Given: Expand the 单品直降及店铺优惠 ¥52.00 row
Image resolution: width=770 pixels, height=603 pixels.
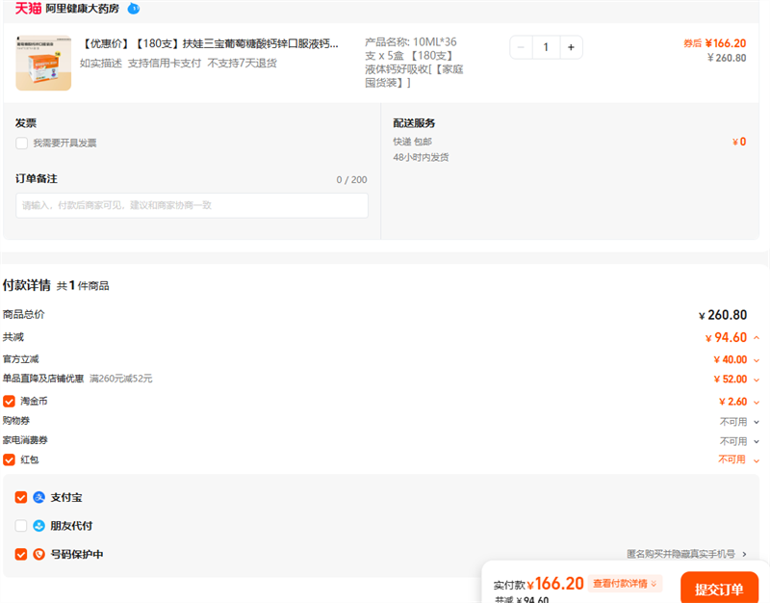Looking at the screenshot, I should click(x=757, y=380).
